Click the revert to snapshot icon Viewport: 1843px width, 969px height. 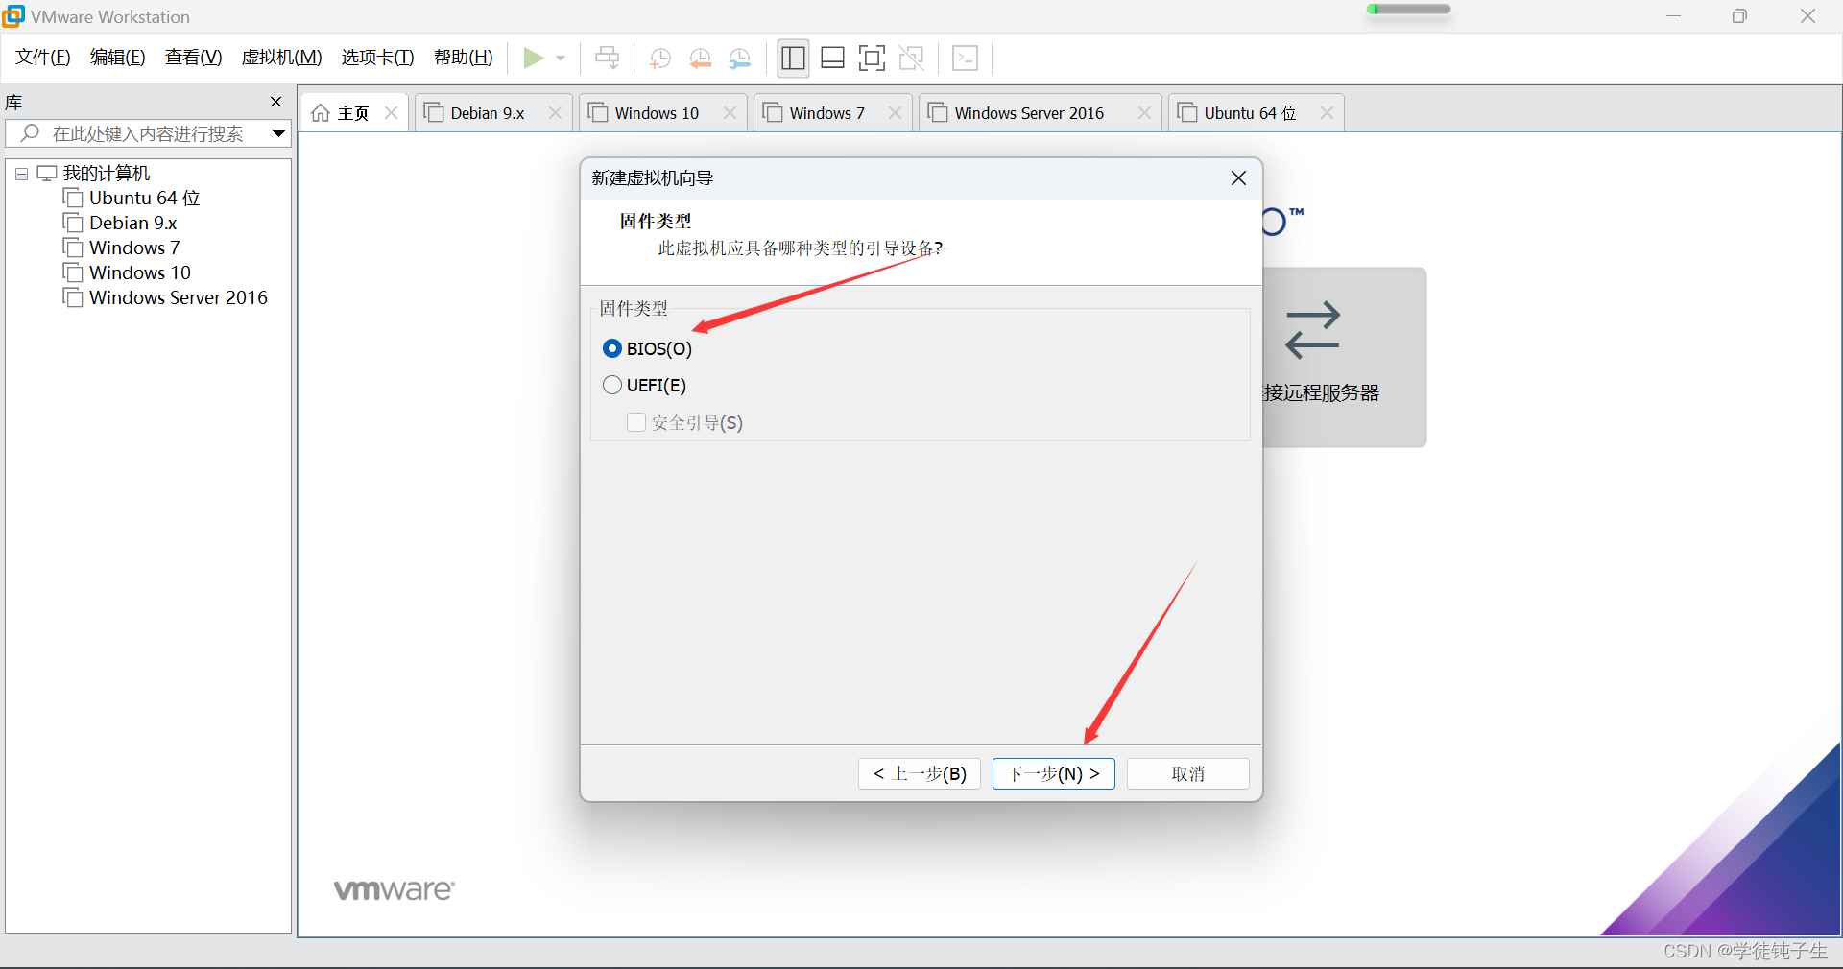701,59
